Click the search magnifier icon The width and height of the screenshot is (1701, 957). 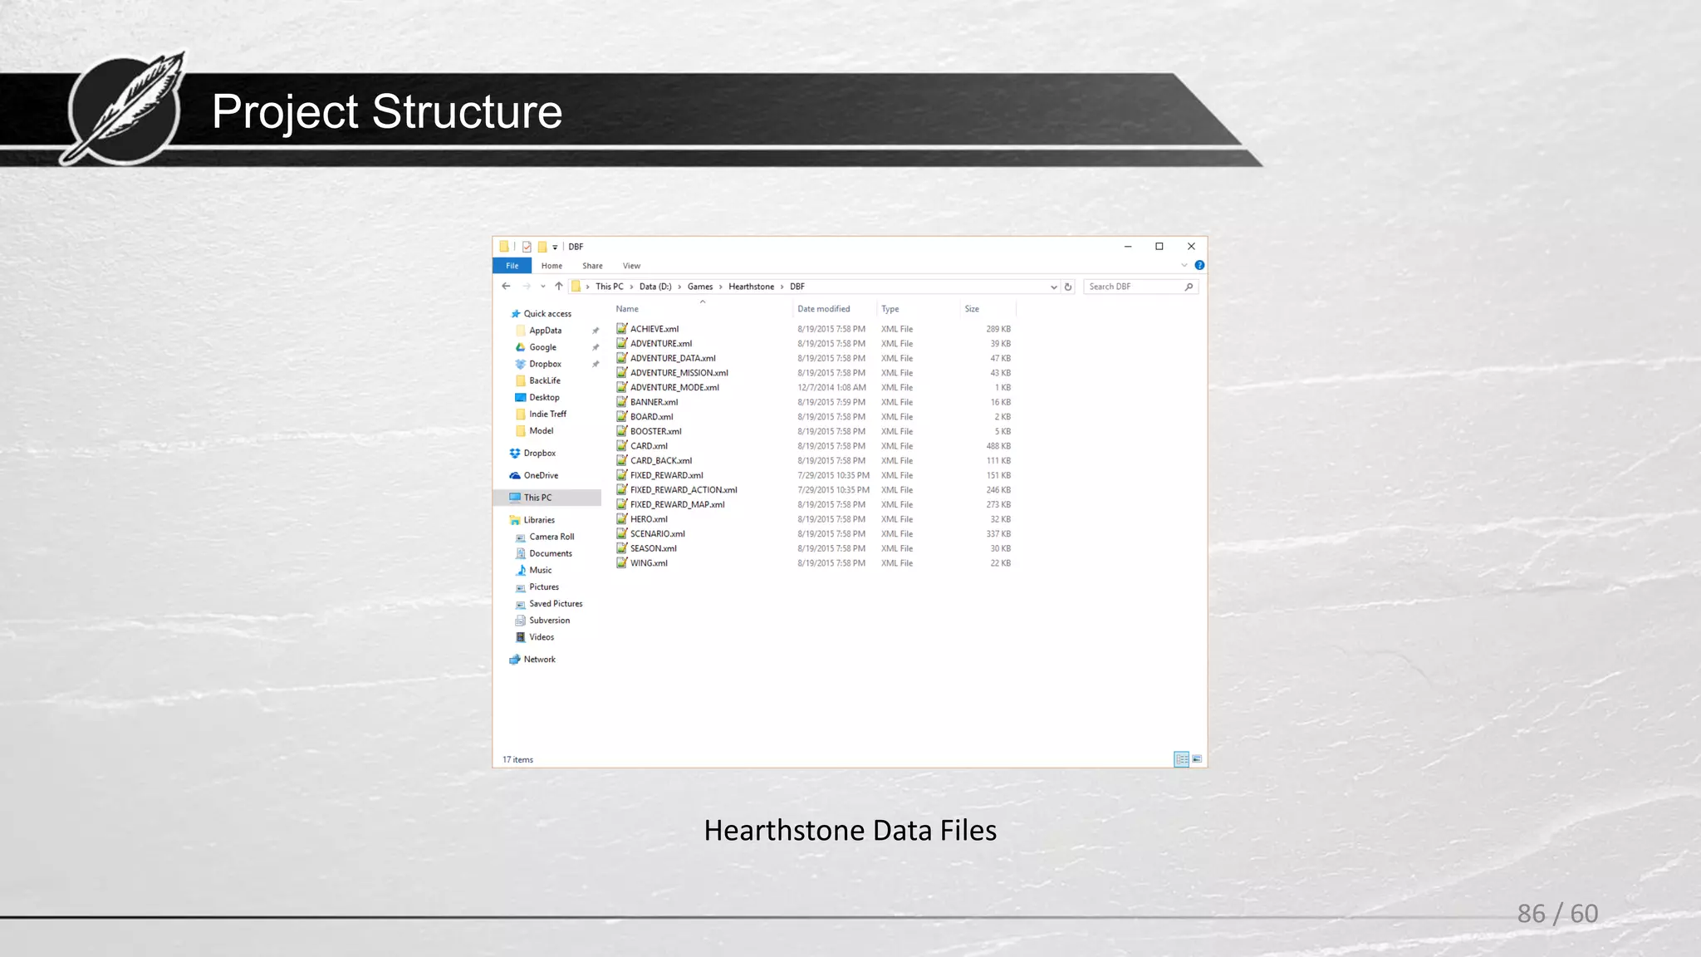point(1189,287)
